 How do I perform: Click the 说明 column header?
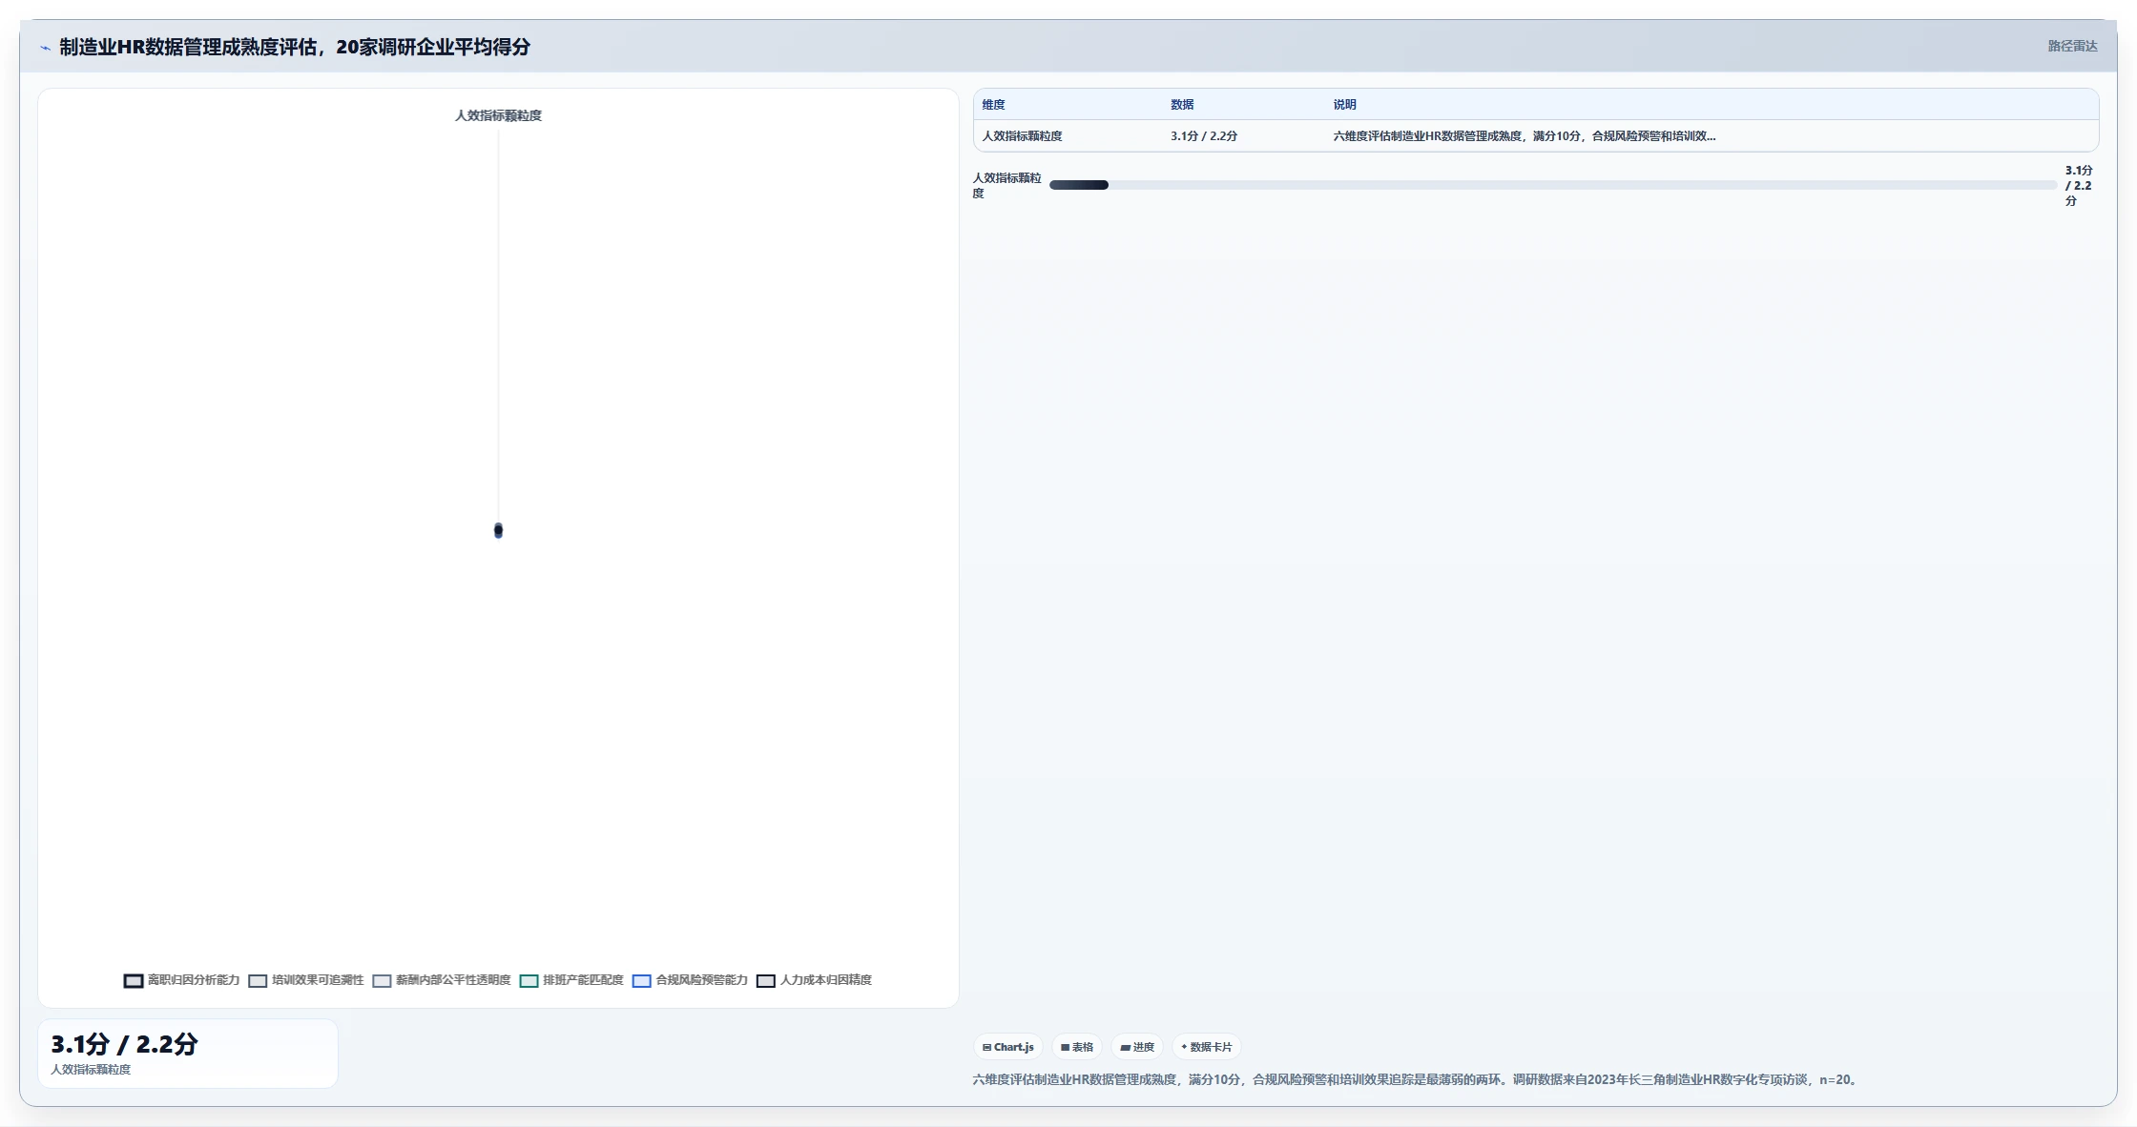click(x=1344, y=105)
